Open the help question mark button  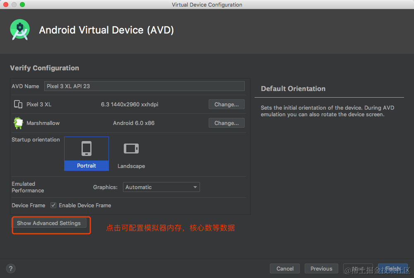pyautogui.click(x=11, y=268)
